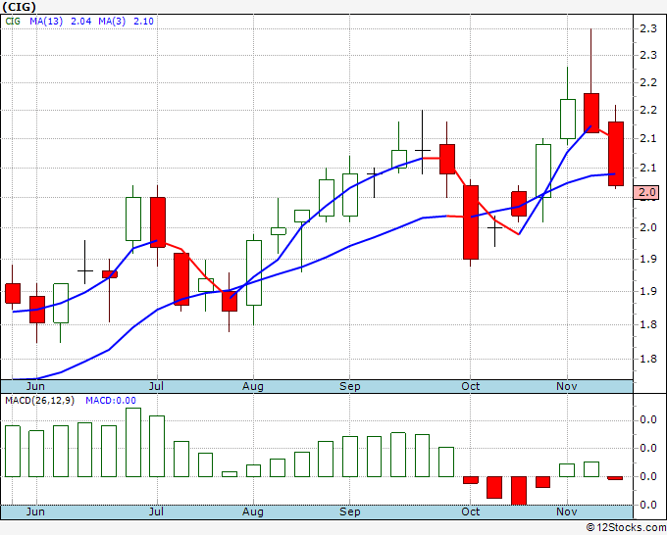
Task: Click the 2.10 moving average value
Action: click(x=143, y=22)
